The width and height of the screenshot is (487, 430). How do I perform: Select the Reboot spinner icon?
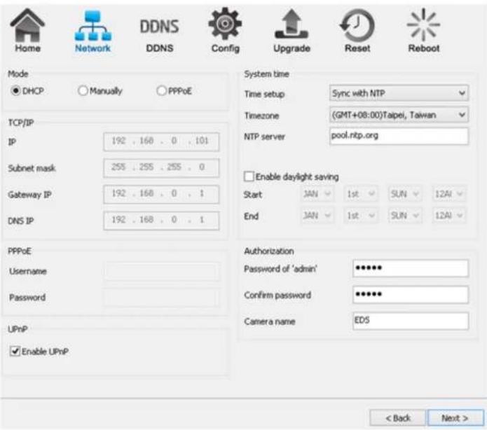tap(424, 31)
